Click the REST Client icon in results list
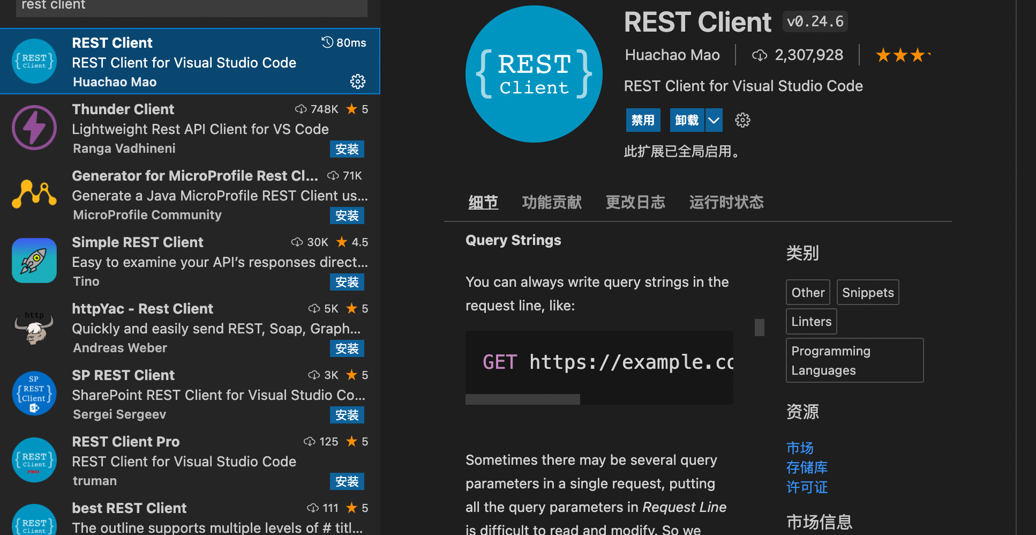Image resolution: width=1036 pixels, height=535 pixels. [x=34, y=61]
